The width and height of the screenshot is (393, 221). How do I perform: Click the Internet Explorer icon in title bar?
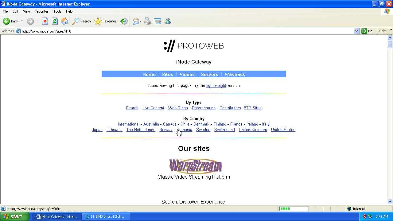[x=3, y=4]
